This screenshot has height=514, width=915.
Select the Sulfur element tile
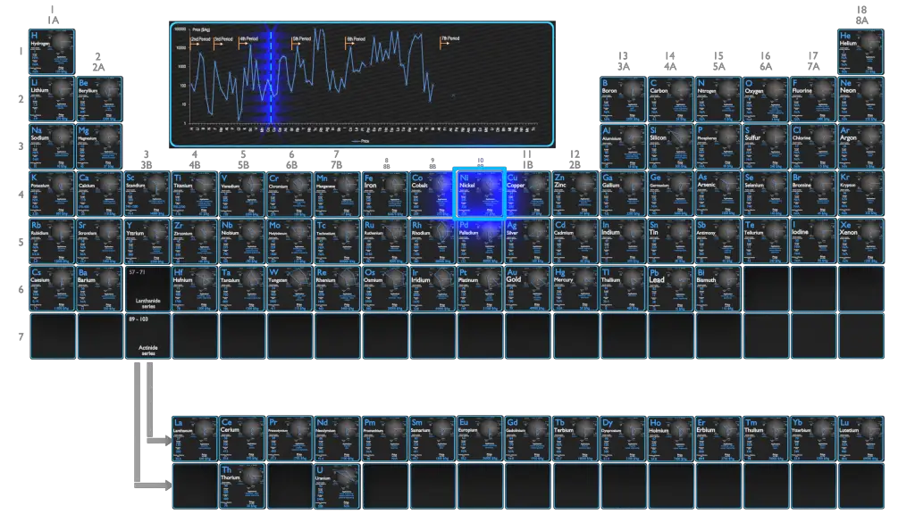tap(766, 146)
